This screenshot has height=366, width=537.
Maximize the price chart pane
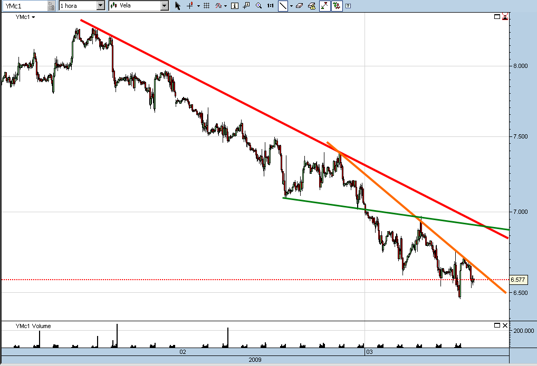click(x=497, y=17)
